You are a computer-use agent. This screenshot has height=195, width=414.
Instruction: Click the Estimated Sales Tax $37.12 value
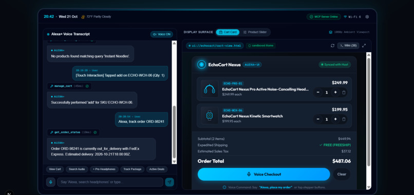pos(346,151)
